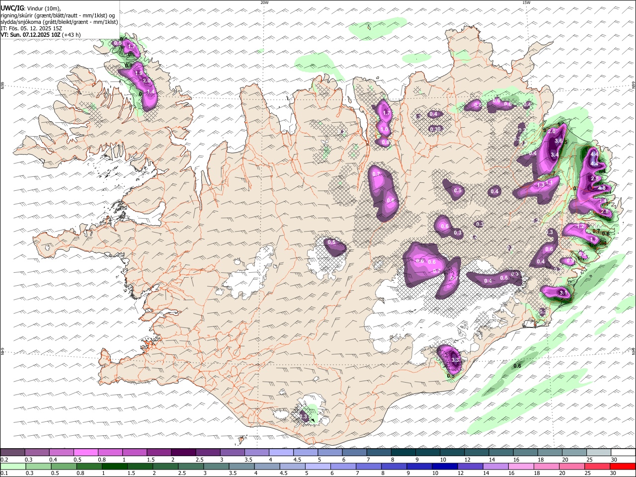The width and height of the screenshot is (636, 477).
Task: Select the lightest green rain swatch at 0.1
Action: click(12, 466)
